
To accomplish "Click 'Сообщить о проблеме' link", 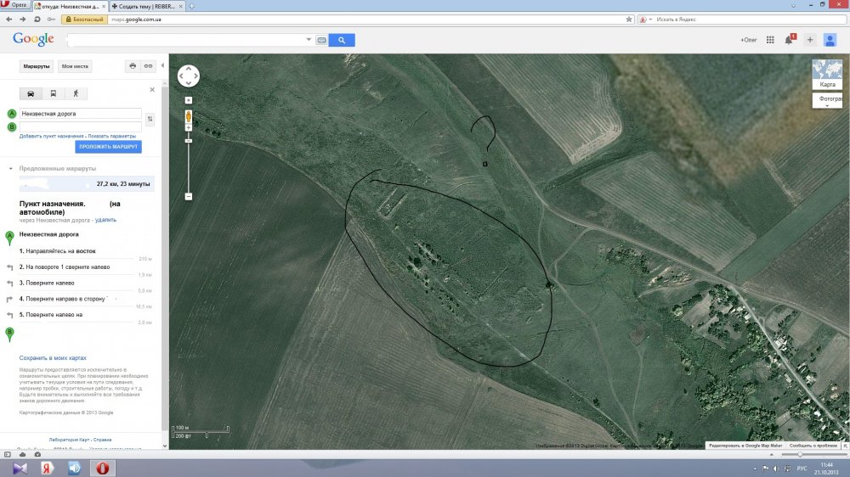I will [813, 446].
